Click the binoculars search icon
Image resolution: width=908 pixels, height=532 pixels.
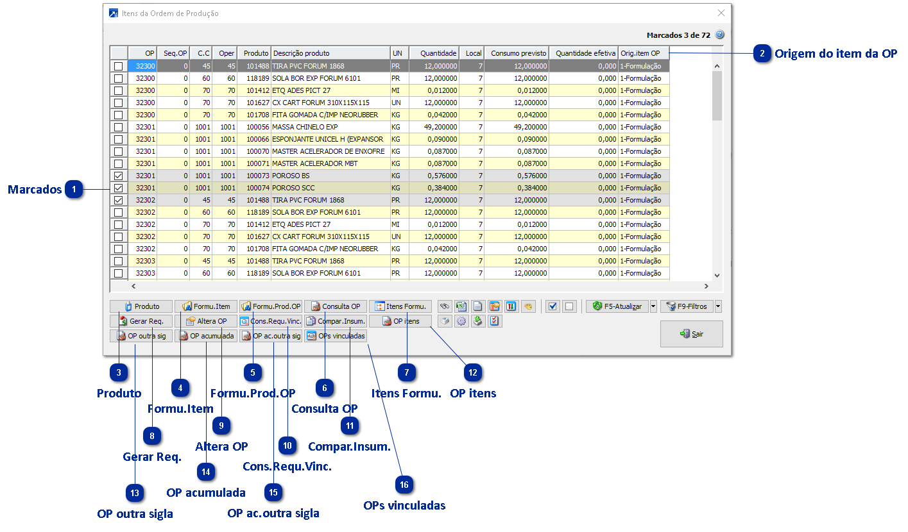(x=445, y=306)
